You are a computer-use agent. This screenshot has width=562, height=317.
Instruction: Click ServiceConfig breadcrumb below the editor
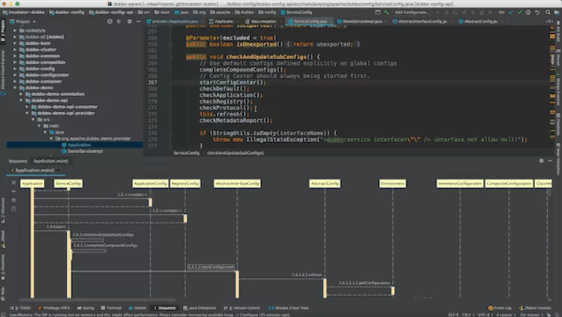point(186,153)
